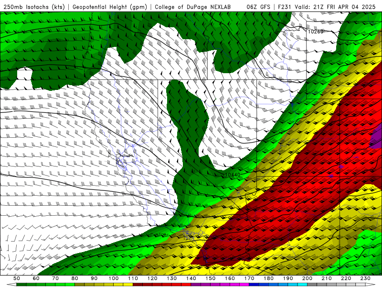This screenshot has width=382, height=287.
Task: Click the 130 tick label on legend
Action: [172, 278]
